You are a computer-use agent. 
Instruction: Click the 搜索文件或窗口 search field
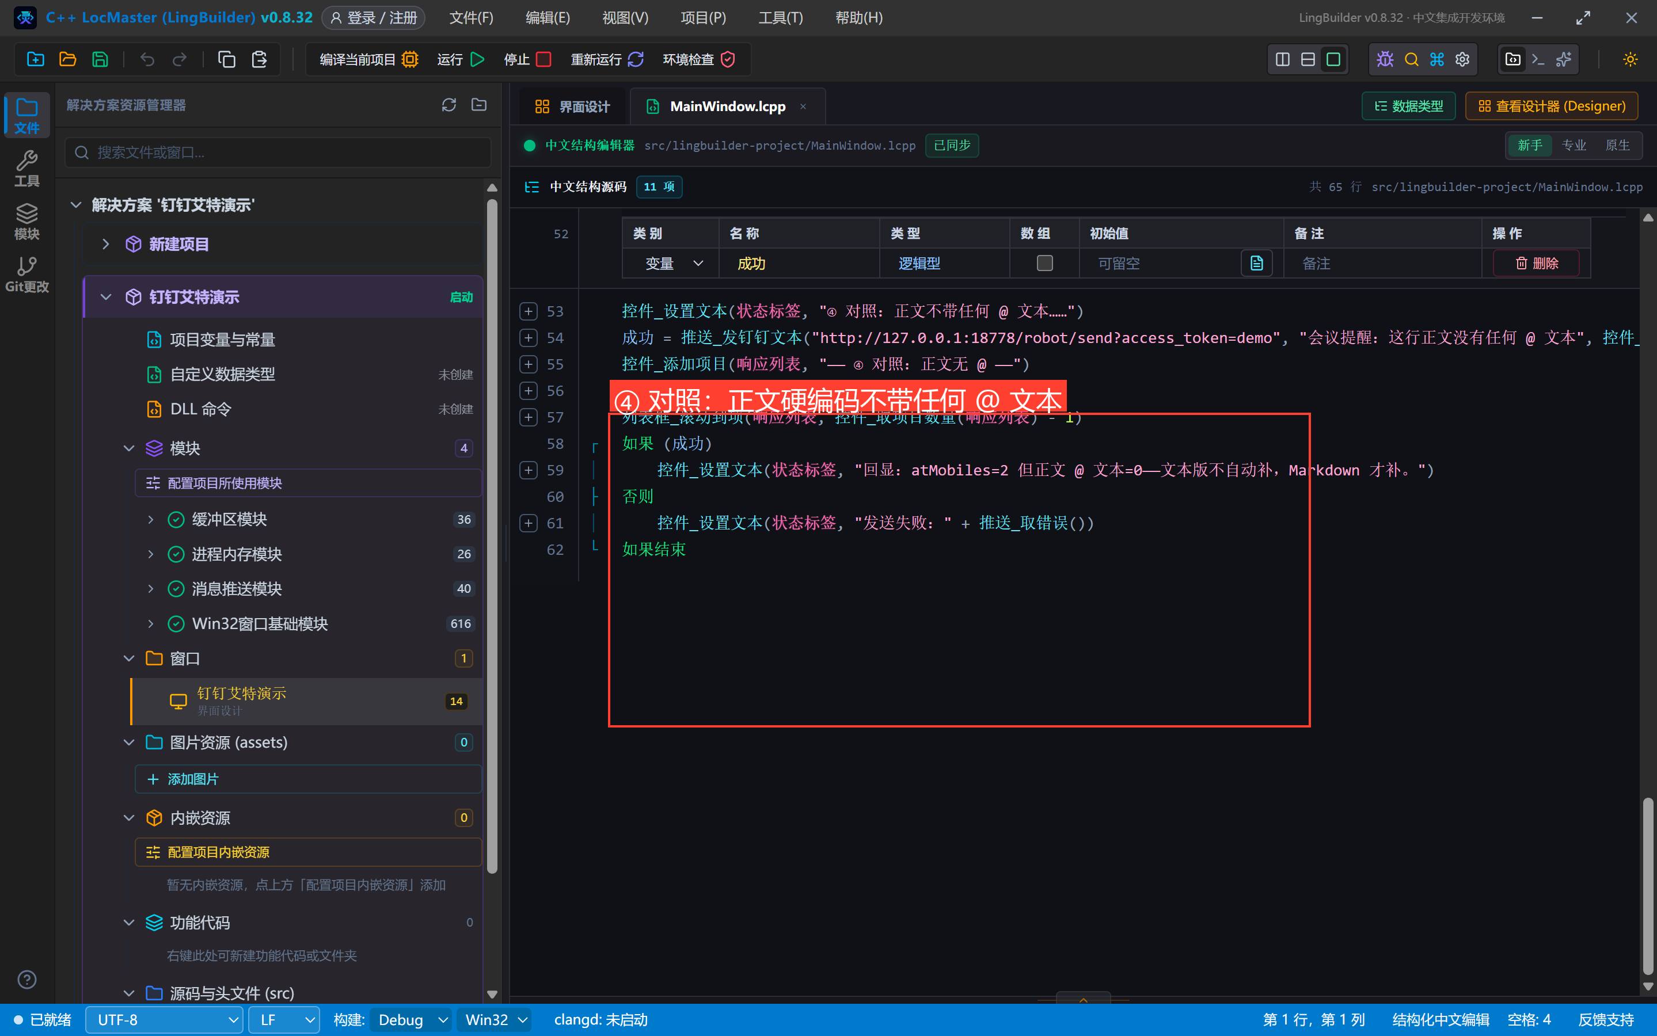coord(278,152)
